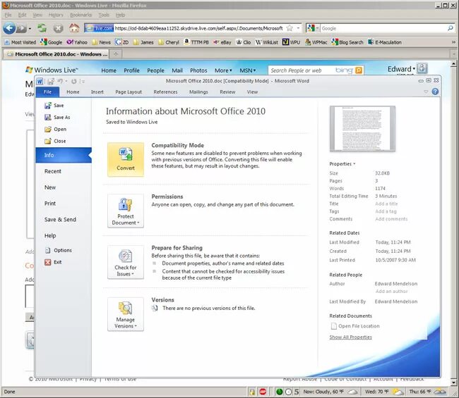Click Photos in Windows Live navigation

pos(198,70)
